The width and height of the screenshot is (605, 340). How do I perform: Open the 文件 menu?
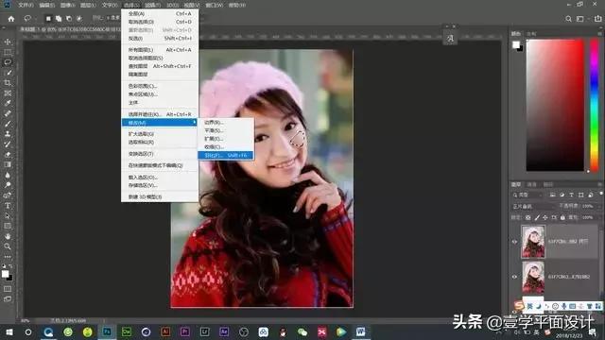click(26, 5)
